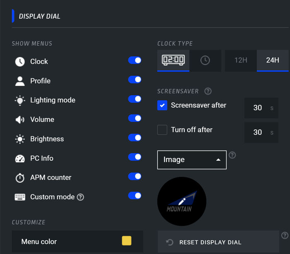Switch clock format to 12H

[241, 60]
